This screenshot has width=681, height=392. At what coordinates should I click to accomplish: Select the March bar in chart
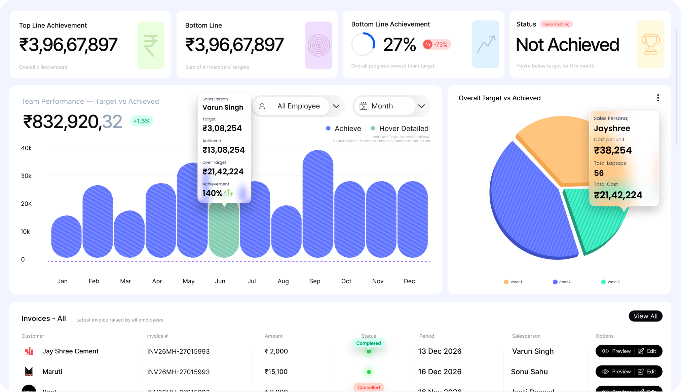coord(129,234)
